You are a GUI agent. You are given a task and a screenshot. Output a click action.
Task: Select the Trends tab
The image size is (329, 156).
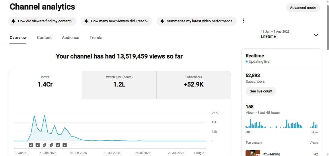[96, 37]
